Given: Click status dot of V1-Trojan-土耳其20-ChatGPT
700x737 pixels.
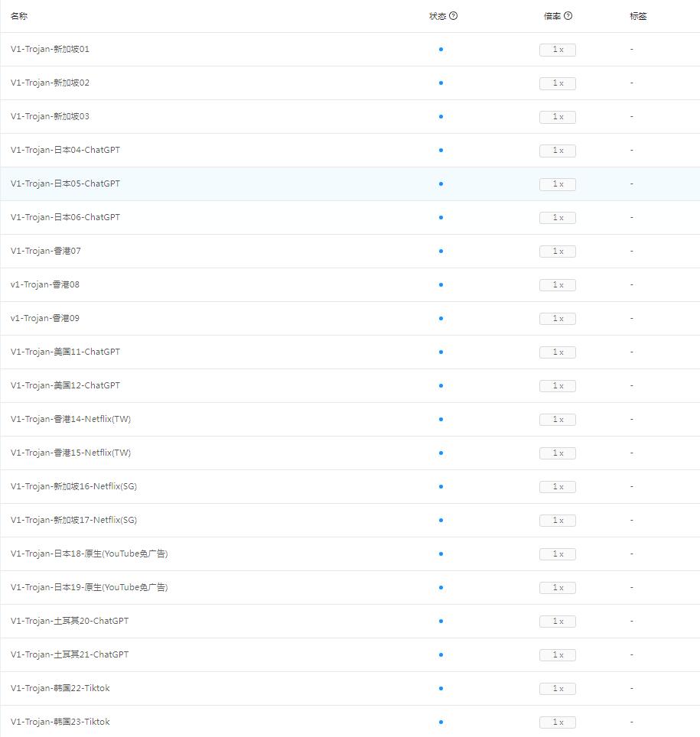Looking at the screenshot, I should point(441,622).
